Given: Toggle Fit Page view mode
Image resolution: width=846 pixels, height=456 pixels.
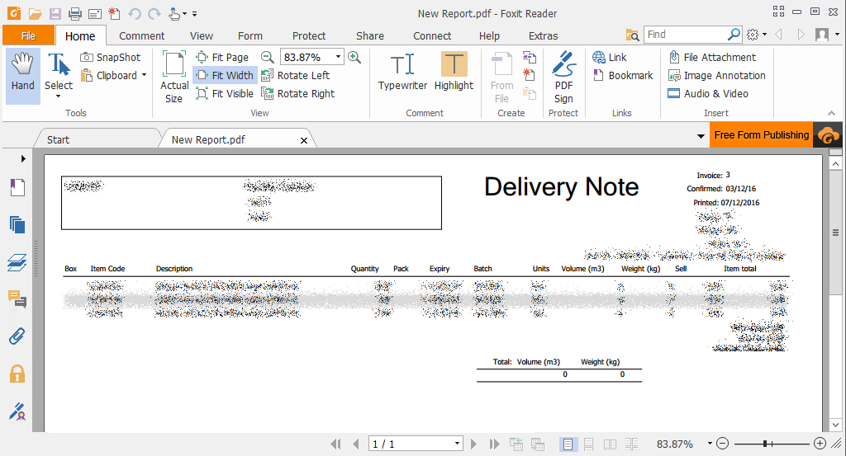Looking at the screenshot, I should (x=222, y=58).
